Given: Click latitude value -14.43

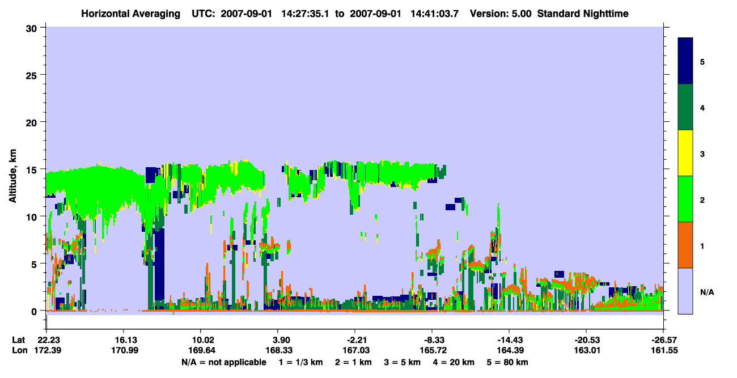Looking at the screenshot, I should tap(509, 339).
